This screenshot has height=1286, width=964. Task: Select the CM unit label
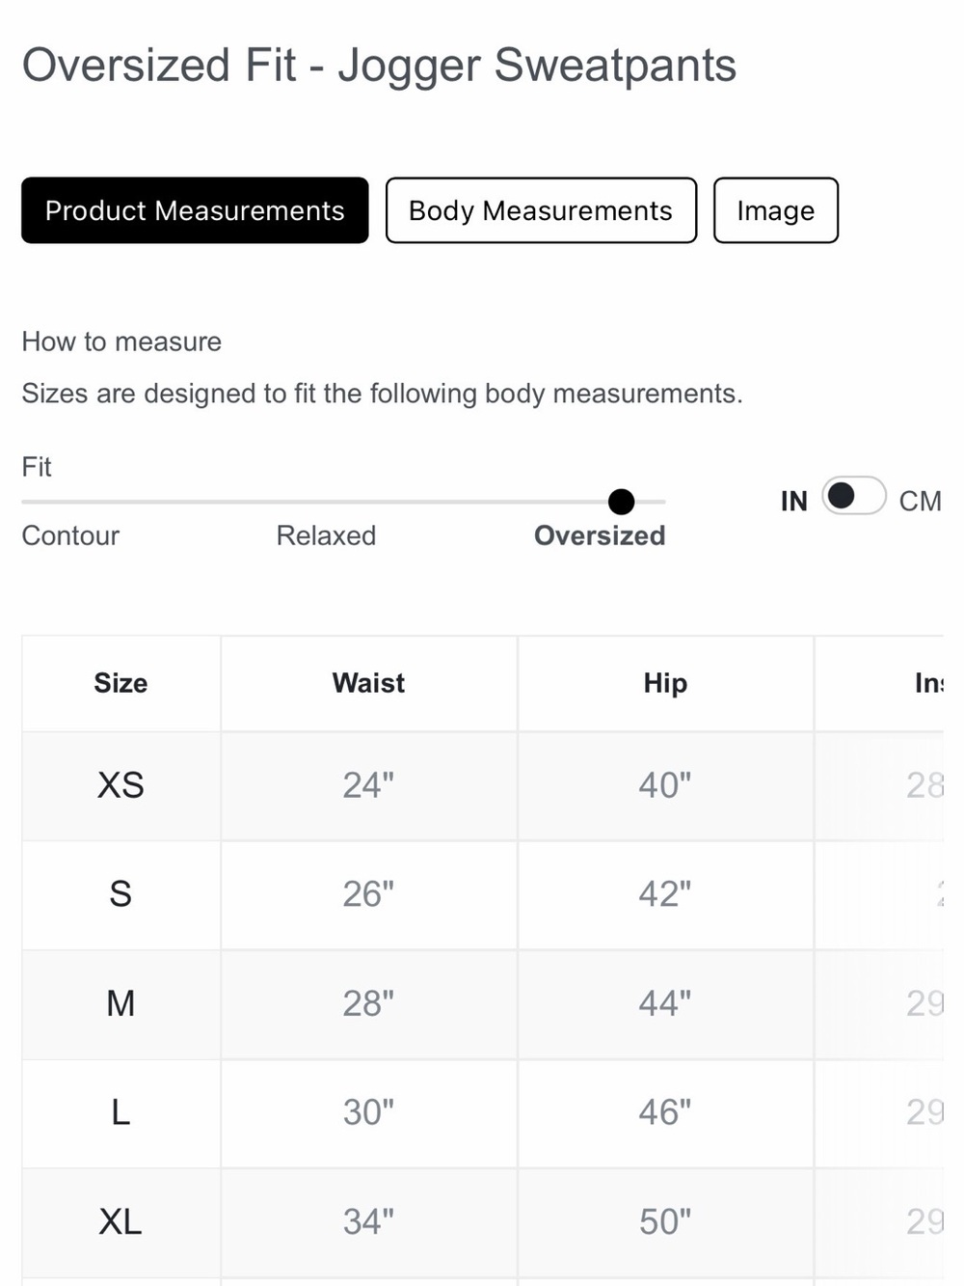click(x=920, y=501)
